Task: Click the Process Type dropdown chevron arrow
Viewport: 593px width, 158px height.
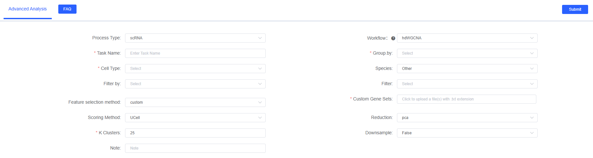Action: click(x=260, y=38)
